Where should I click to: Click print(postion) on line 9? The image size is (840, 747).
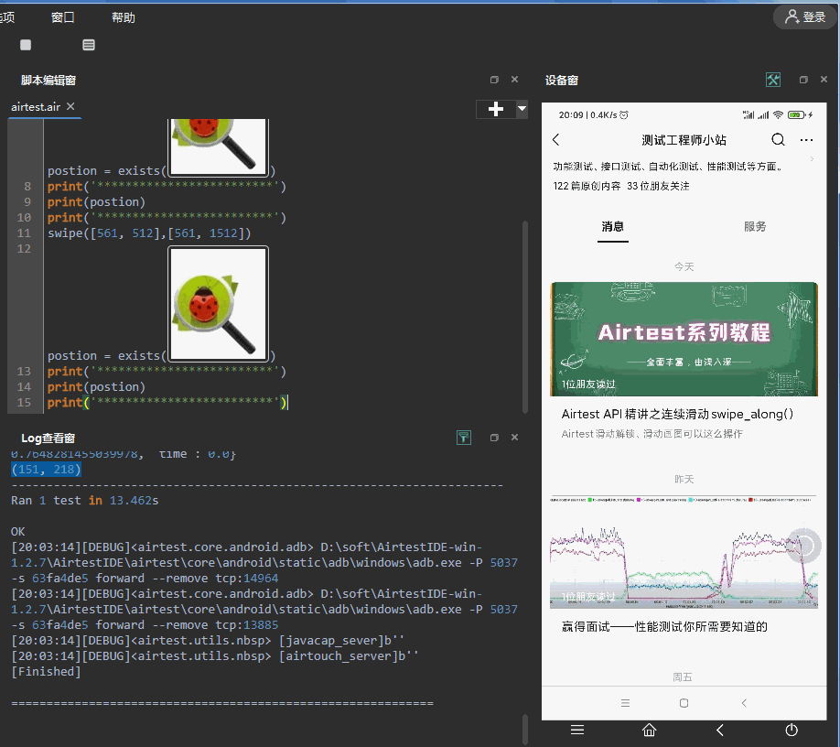(96, 202)
